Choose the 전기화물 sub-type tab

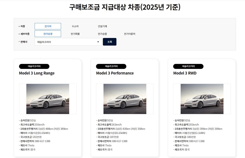tap(75, 34)
